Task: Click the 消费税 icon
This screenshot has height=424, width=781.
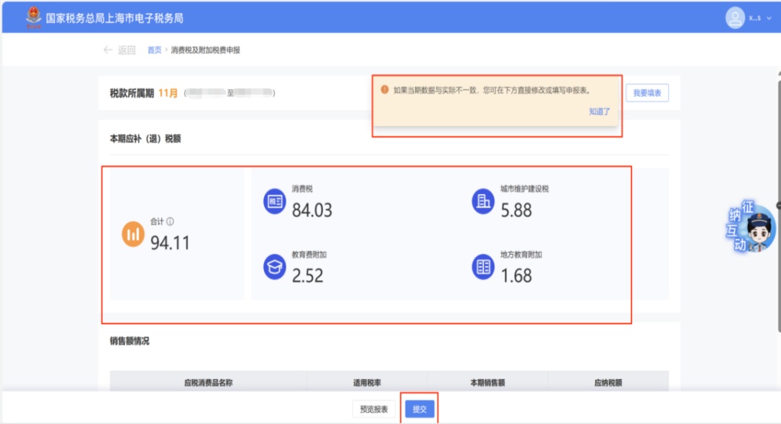Action: (275, 202)
